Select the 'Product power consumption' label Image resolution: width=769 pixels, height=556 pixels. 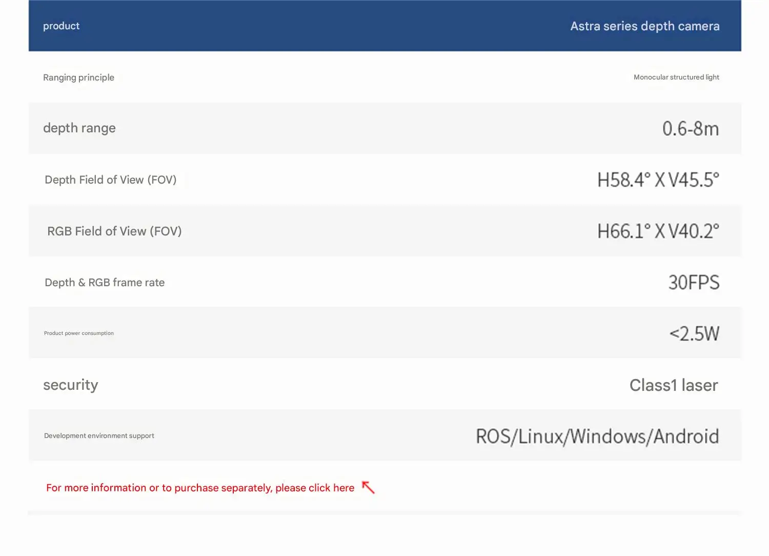coord(79,333)
